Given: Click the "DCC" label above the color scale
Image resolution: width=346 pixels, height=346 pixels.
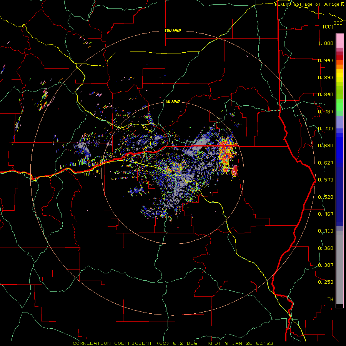Looking at the screenshot, I should click(x=338, y=23).
